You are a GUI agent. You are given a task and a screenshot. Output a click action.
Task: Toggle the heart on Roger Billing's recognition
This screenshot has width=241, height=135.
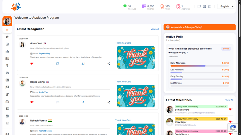(x=31, y=102)
